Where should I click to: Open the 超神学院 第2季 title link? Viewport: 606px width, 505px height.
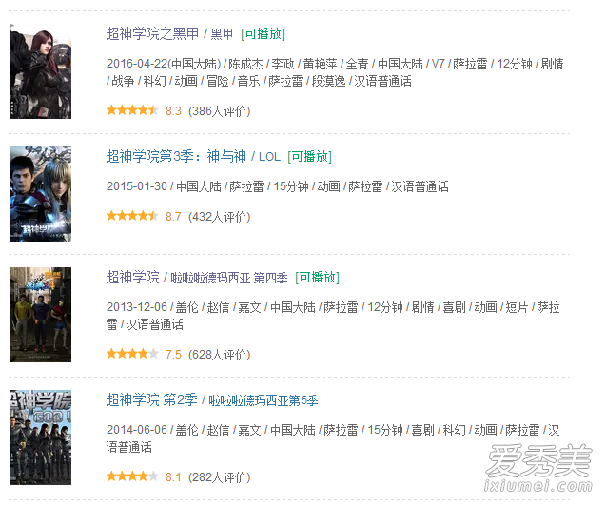(212, 399)
